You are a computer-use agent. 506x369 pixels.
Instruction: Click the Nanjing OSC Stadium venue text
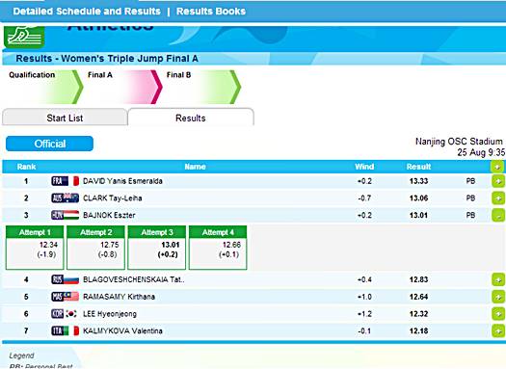coord(459,142)
